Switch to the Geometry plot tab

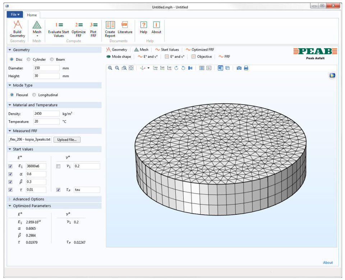(117, 50)
